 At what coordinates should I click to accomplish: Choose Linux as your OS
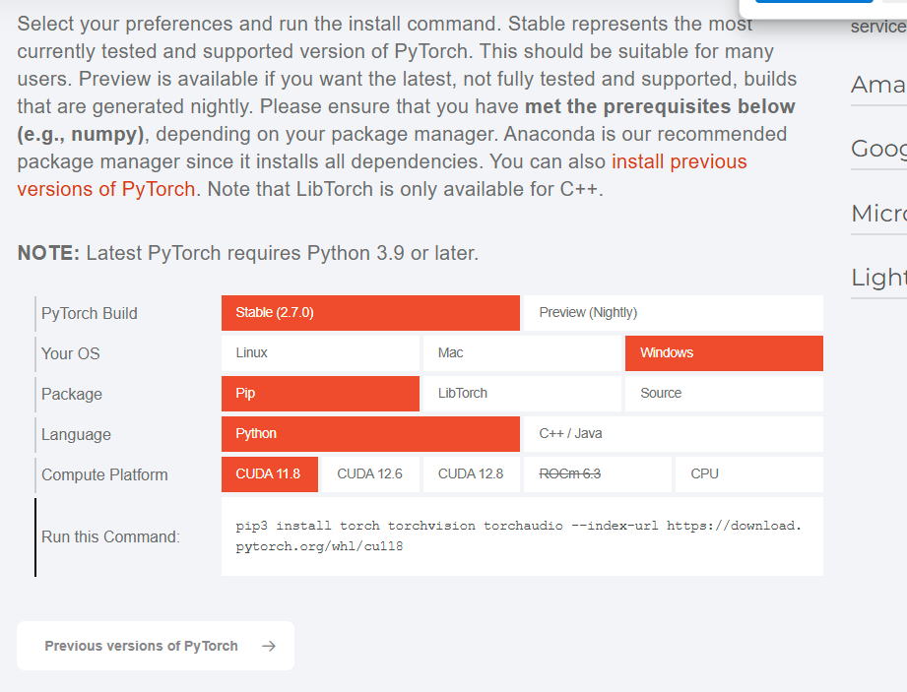tap(321, 353)
